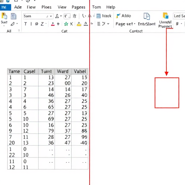The height and width of the screenshot is (185, 185).
Task: Expand the All group dialog launcher
Action: [19, 30]
